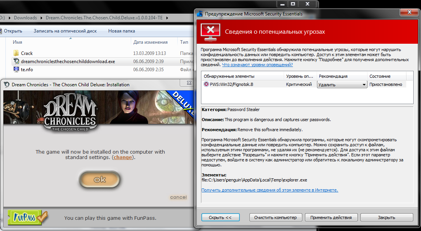Click Новая папка in the Explorer toolbar
Screen dimensions: 421x231
tap(121, 31)
